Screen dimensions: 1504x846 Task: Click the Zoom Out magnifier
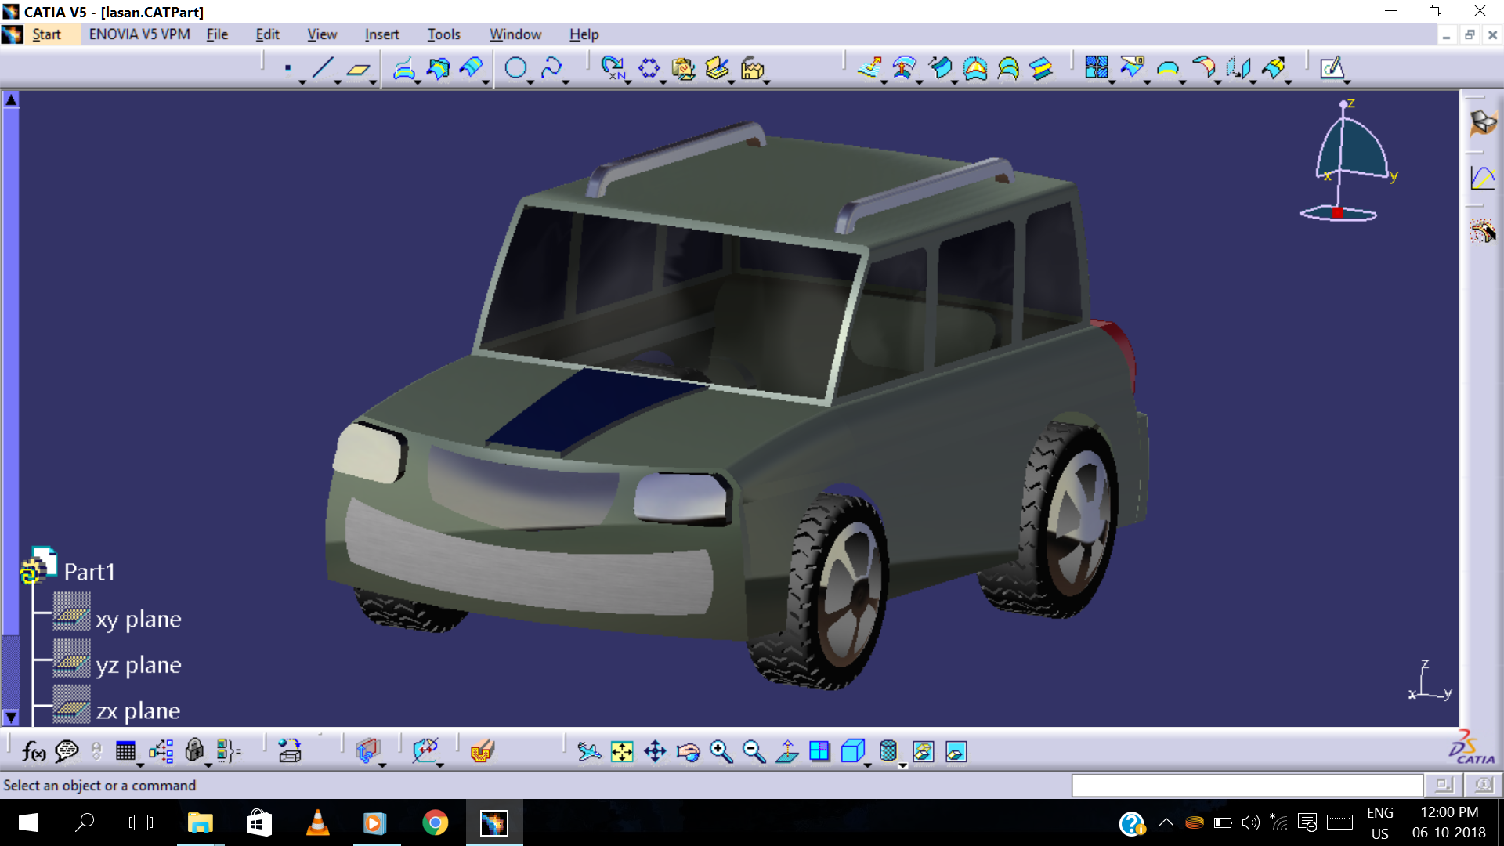[x=754, y=752]
